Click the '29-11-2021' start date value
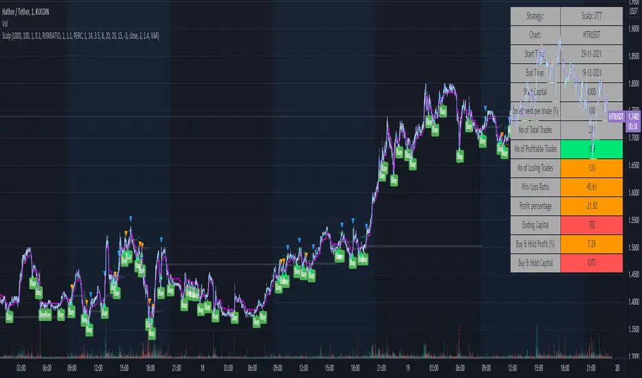 click(592, 54)
